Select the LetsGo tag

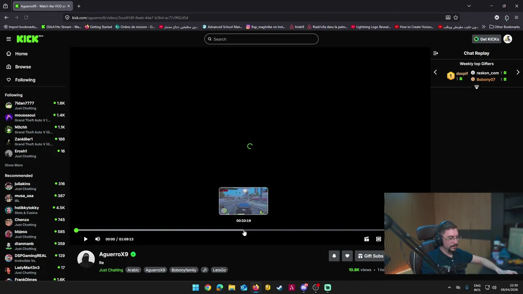[219, 270]
